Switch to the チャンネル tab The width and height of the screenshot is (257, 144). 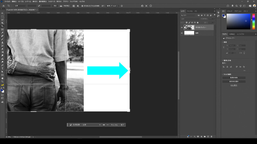(x=190, y=11)
